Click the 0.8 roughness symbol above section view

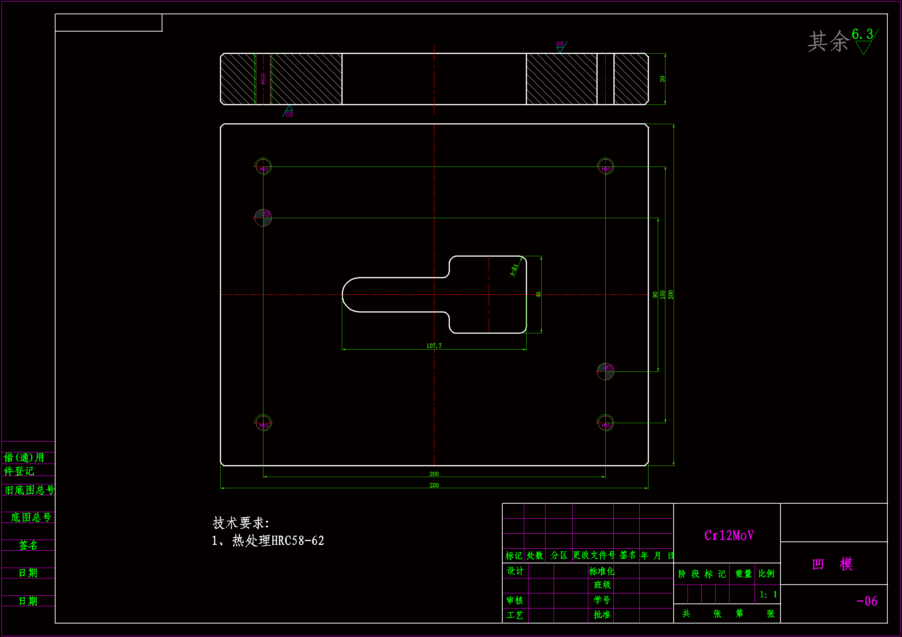pos(561,46)
